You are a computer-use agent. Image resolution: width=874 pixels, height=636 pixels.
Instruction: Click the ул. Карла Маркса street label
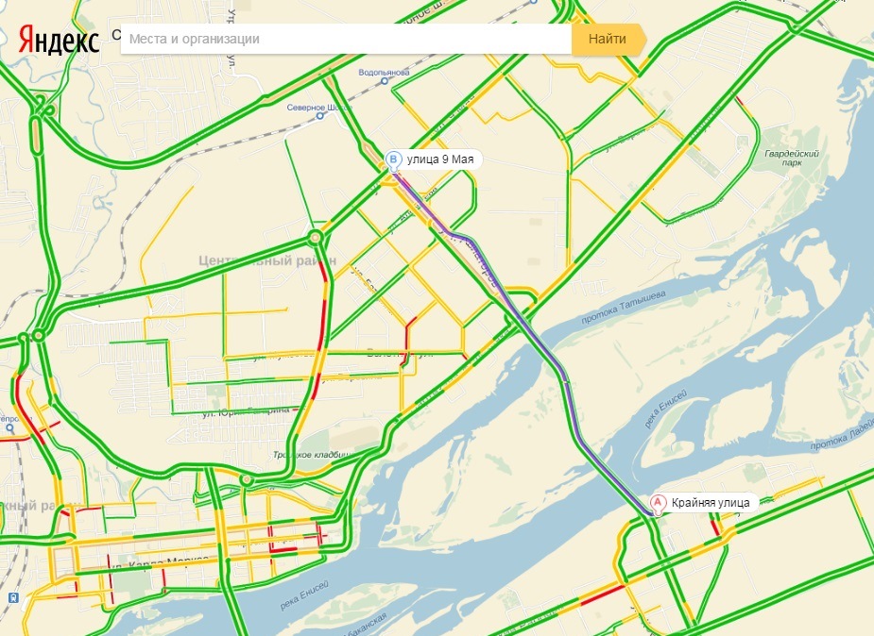point(160,562)
